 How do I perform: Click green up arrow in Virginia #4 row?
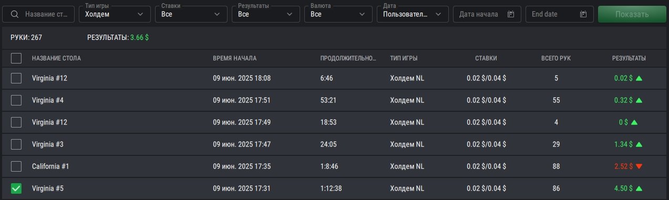(x=639, y=100)
